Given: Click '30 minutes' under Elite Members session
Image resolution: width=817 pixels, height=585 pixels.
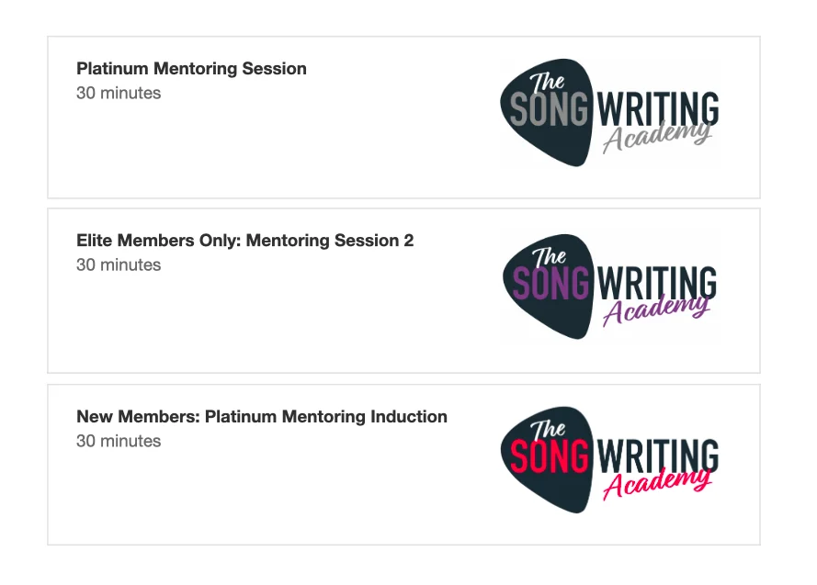Looking at the screenshot, I should coord(119,264).
